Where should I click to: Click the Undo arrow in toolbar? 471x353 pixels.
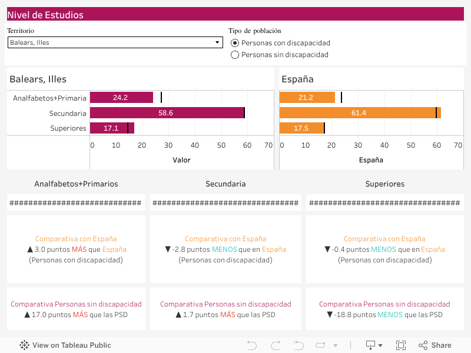pos(252,345)
